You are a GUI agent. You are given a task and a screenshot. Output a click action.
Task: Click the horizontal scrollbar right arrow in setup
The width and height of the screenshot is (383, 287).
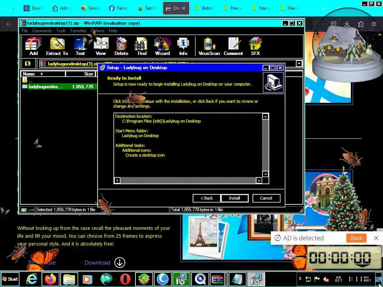[259, 180]
